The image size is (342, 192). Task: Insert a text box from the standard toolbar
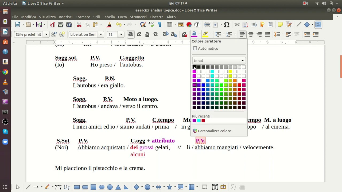point(197,25)
